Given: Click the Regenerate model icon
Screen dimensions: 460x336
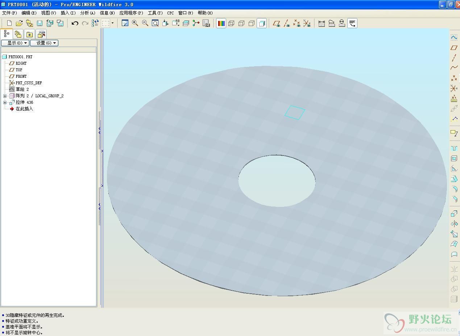Looking at the screenshot, I should click(x=95, y=23).
